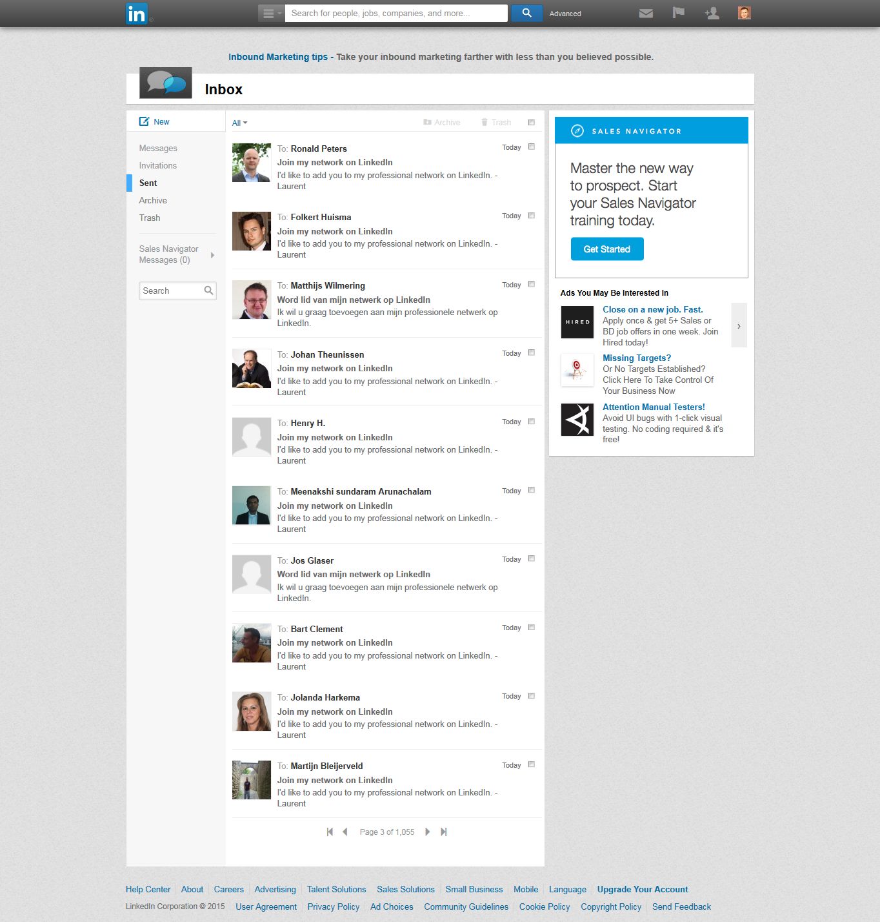Open the Upgrade Your Account link
Image resolution: width=880 pixels, height=922 pixels.
pyautogui.click(x=642, y=889)
